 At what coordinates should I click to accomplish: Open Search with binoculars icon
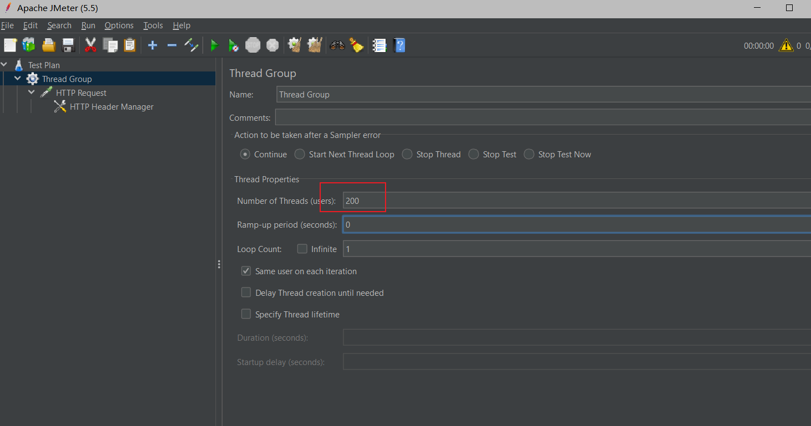click(337, 45)
